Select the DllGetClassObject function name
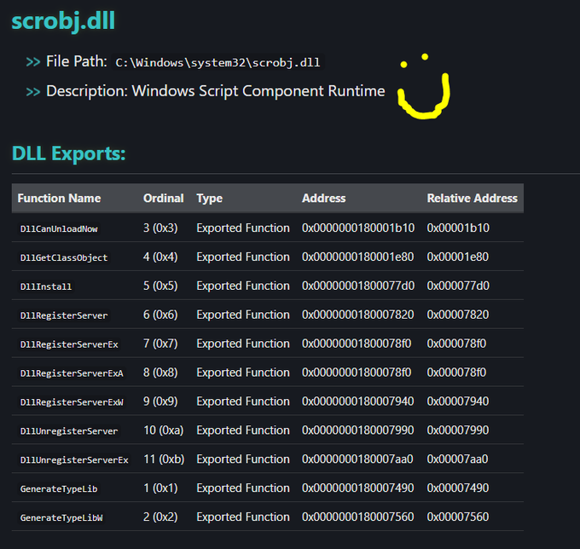The width and height of the screenshot is (580, 549). [64, 257]
